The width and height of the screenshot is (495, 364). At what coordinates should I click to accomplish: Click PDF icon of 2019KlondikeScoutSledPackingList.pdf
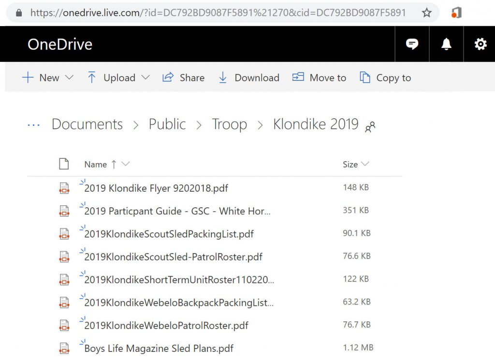tap(64, 233)
